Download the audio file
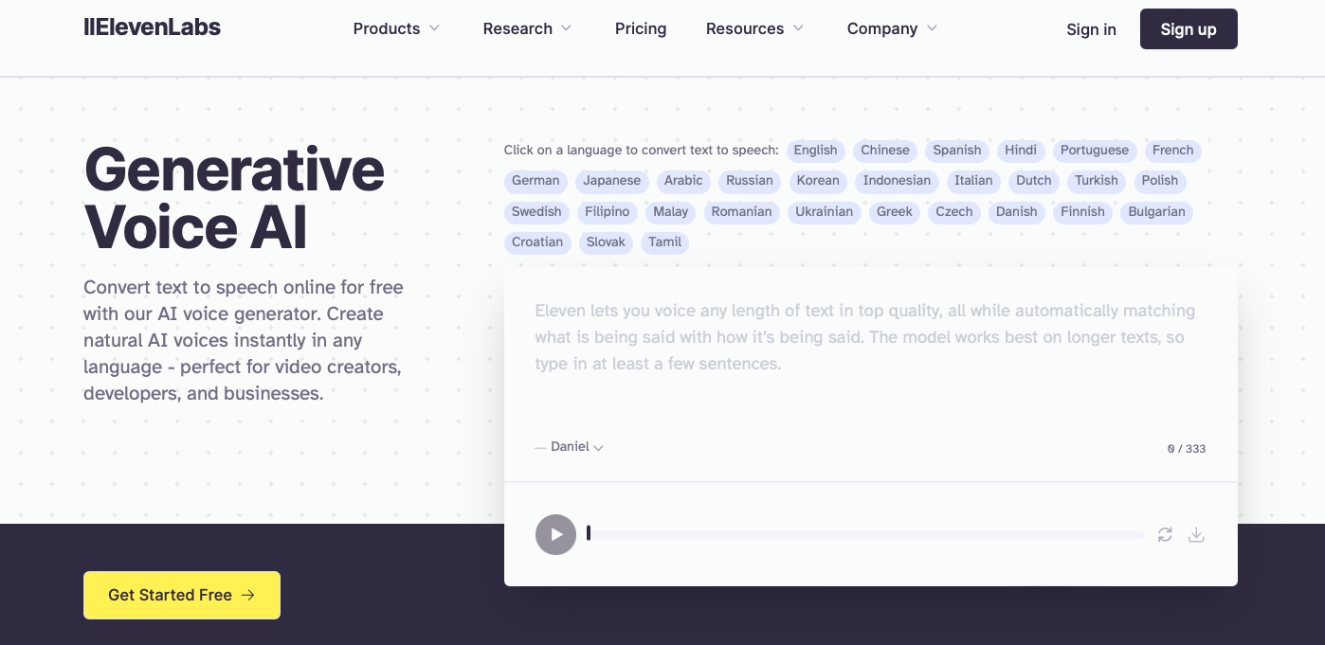Viewport: 1325px width, 645px height. [x=1196, y=534]
